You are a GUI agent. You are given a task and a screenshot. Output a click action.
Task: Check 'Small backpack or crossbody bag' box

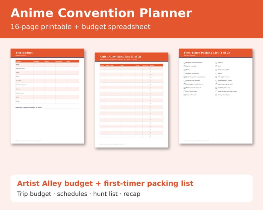(184, 77)
